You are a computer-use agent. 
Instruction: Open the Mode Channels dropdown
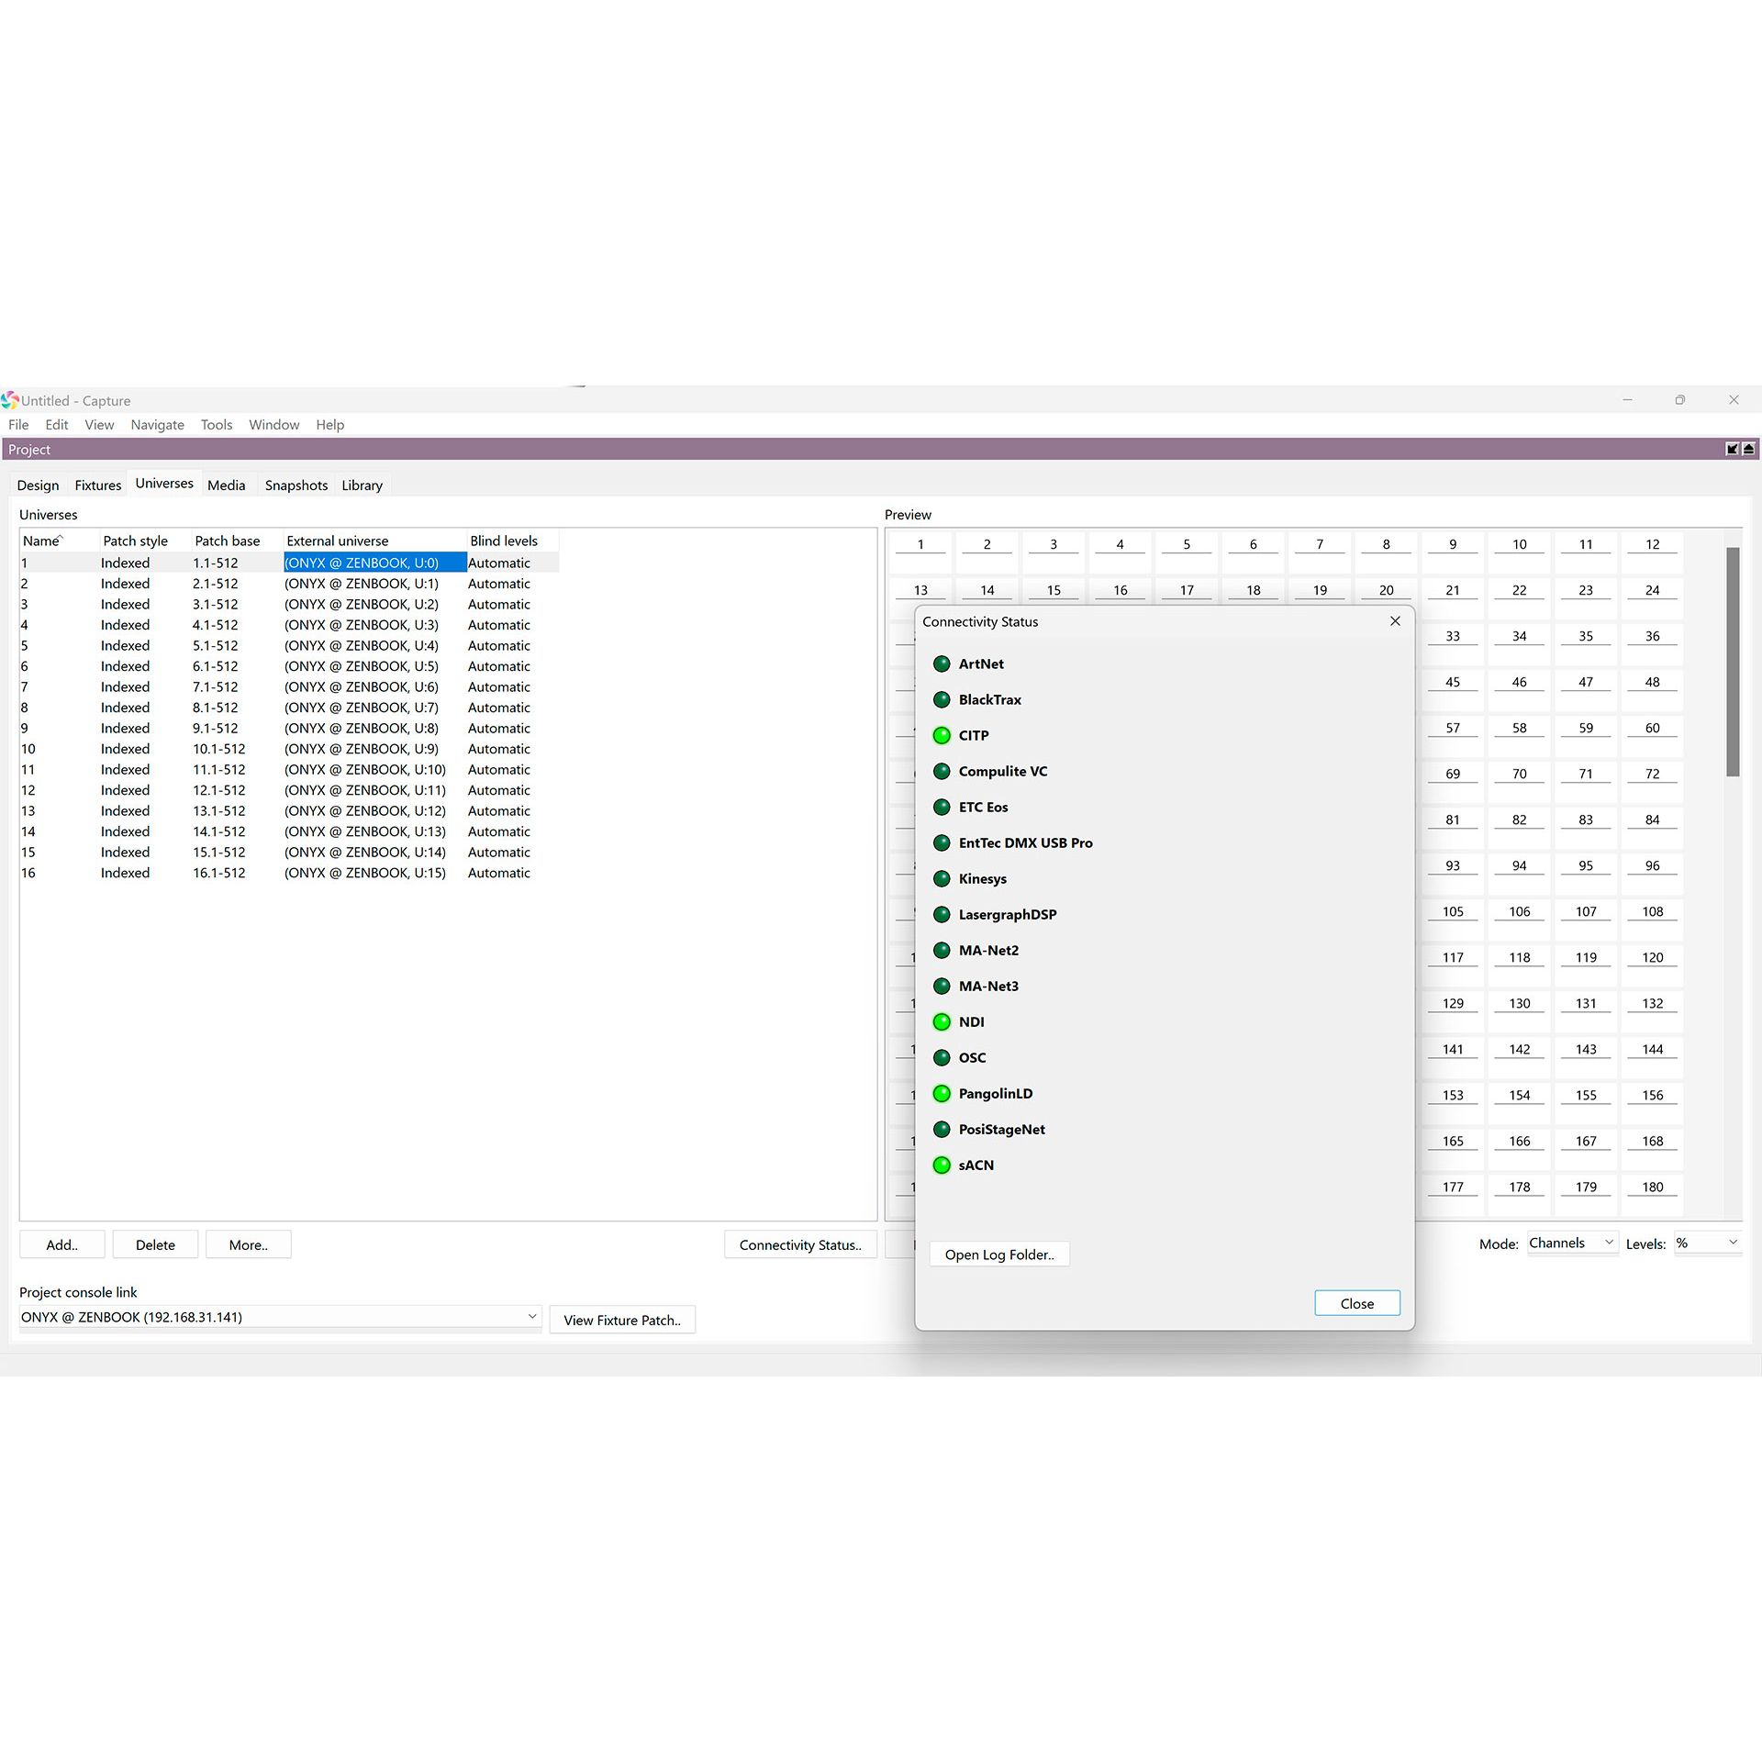tap(1572, 1243)
